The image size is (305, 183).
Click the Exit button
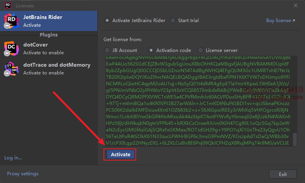(283, 174)
